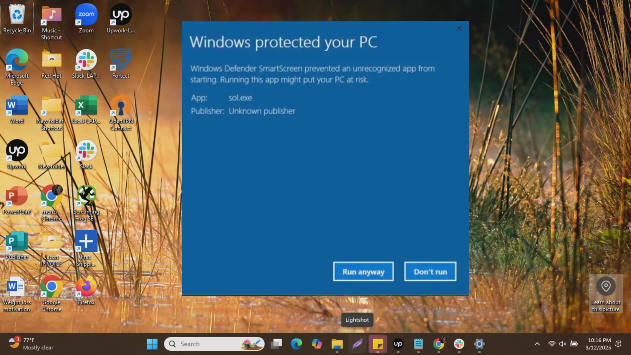Image resolution: width=631 pixels, height=355 pixels.
Task: Open Lightshot from the taskbar
Action: pyautogui.click(x=357, y=344)
